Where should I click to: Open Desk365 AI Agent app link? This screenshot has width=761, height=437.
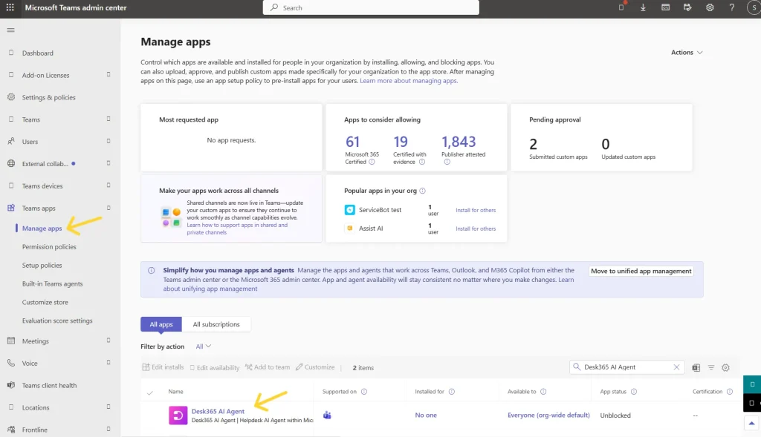(x=218, y=411)
